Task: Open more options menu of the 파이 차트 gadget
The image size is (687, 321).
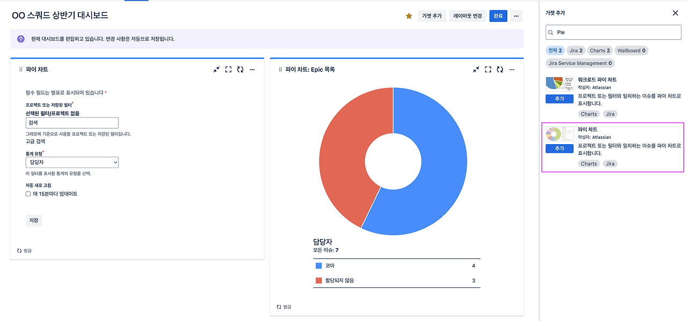Action: 252,69
